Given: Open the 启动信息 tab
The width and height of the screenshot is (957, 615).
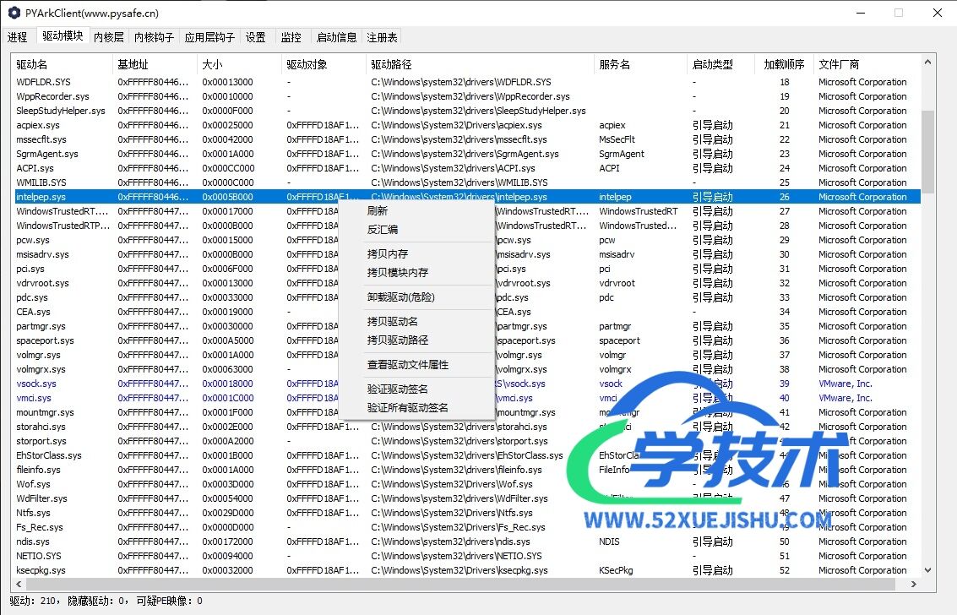Looking at the screenshot, I should click(336, 37).
